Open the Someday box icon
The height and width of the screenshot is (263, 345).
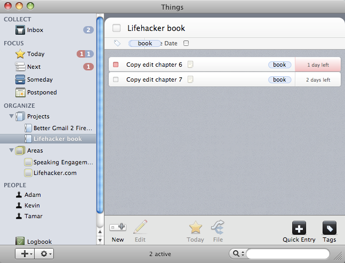[20, 79]
